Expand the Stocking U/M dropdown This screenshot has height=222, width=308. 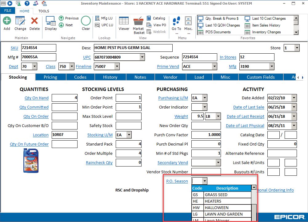(x=129, y=135)
